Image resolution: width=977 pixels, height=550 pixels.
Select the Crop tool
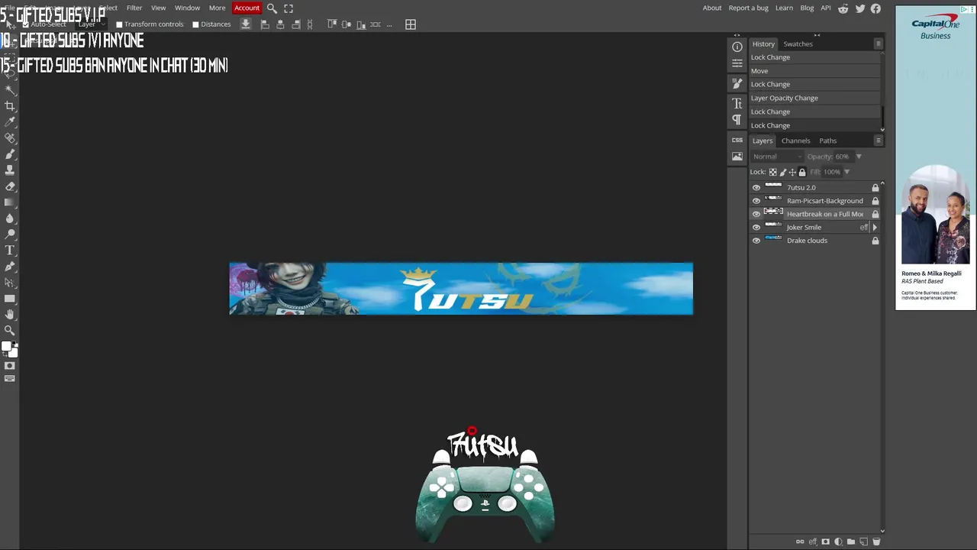click(x=10, y=106)
